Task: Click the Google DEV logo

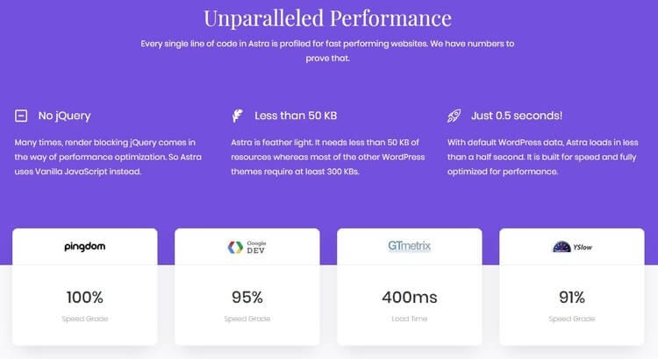Action: tap(247, 247)
